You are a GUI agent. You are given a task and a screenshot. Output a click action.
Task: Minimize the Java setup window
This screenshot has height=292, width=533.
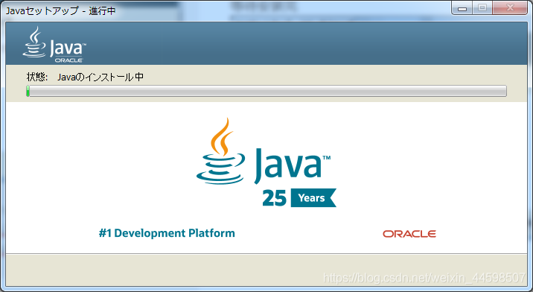(x=462, y=8)
